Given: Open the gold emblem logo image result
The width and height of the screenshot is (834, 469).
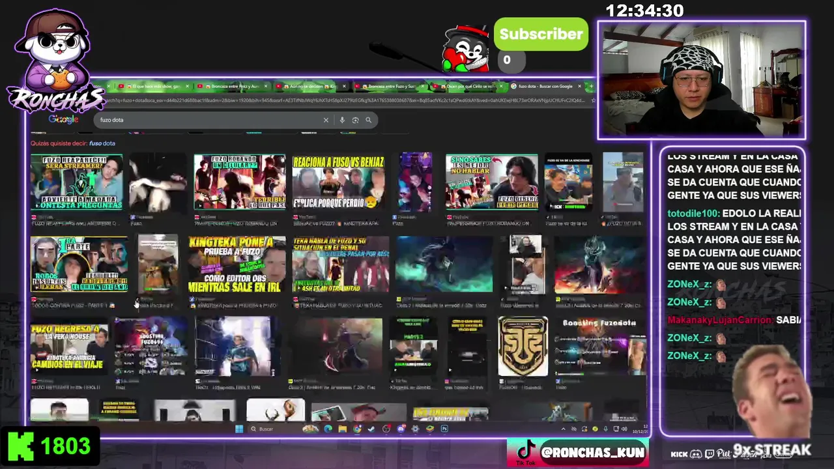Looking at the screenshot, I should [x=523, y=347].
